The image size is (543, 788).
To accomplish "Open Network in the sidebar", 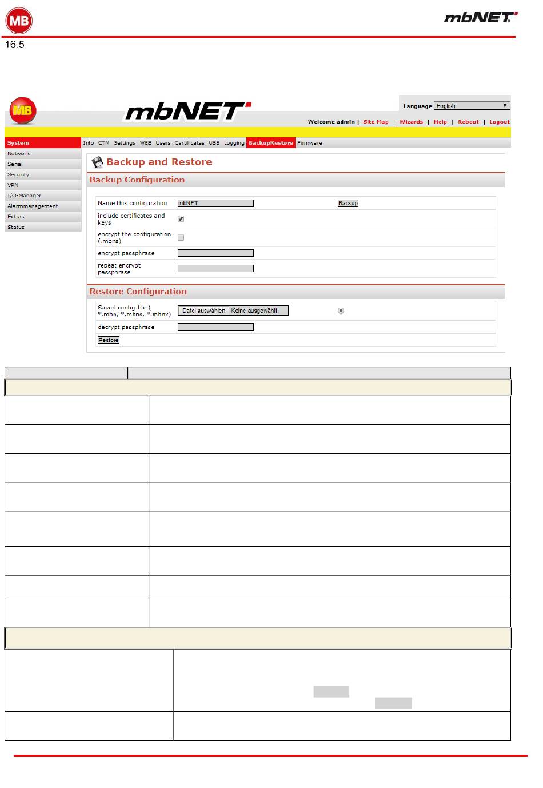I will 43,154.
